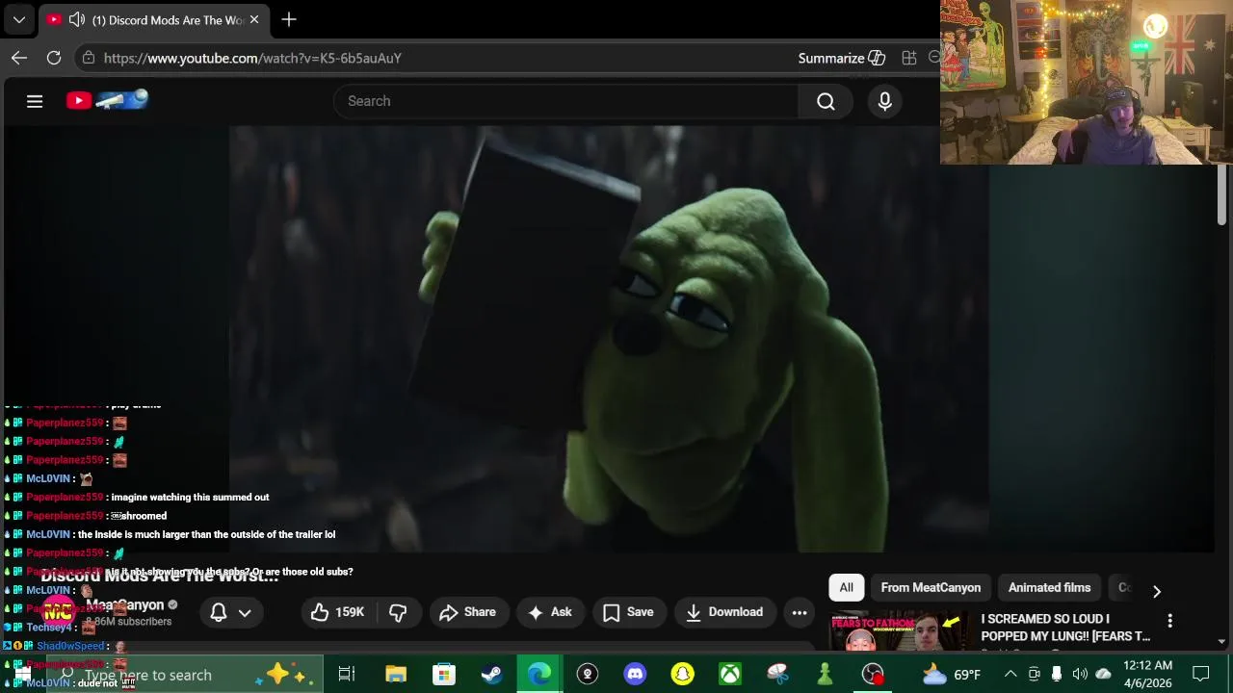Open File Explorer from the taskbar
The width and height of the screenshot is (1233, 693).
click(x=395, y=675)
